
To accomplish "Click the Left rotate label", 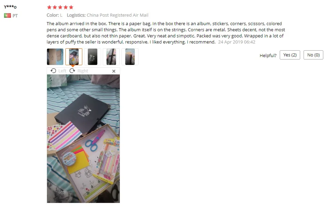I will pyautogui.click(x=62, y=71).
